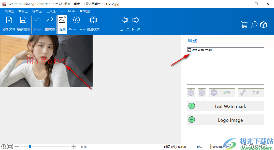Viewport: 274px width, 150px height.
Task: Click the 时间 (秒): 6.196 status entry
Action: (x=175, y=147)
